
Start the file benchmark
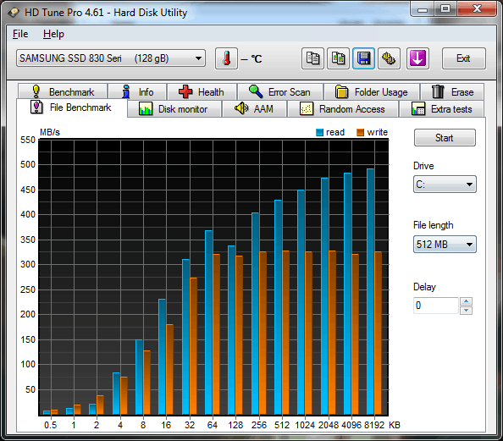click(445, 138)
